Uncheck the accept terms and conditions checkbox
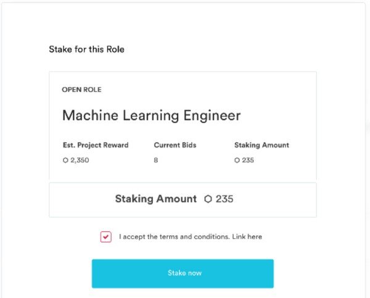Screen dimensions: 370x298 [x=105, y=237]
